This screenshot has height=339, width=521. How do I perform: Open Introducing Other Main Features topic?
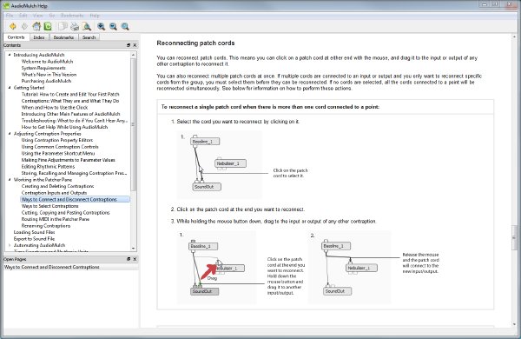click(71, 114)
